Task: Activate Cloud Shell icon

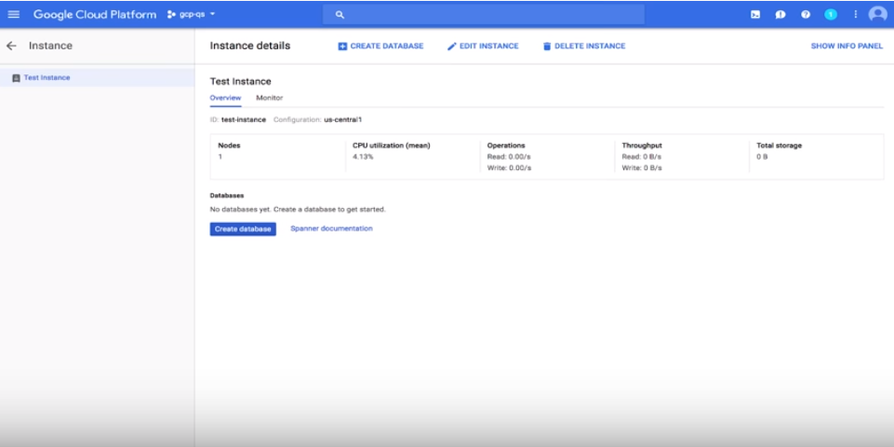Action: [755, 15]
